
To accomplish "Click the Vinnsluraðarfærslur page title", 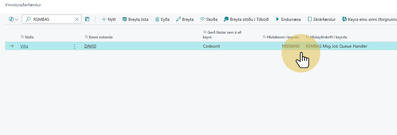I will point(23,4).
